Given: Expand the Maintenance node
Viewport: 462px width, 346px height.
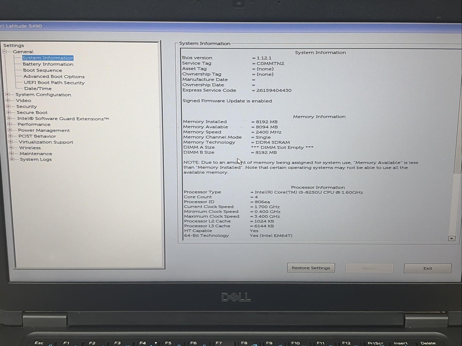Looking at the screenshot, I should (12, 153).
